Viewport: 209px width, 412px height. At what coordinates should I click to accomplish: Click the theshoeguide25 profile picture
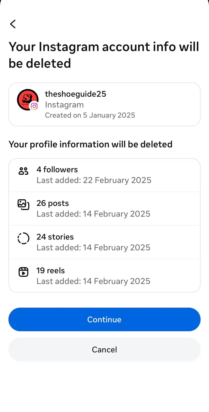tap(28, 100)
